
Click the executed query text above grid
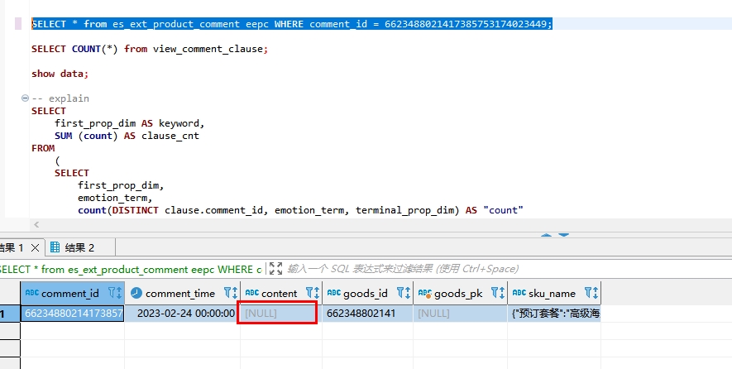point(131,270)
